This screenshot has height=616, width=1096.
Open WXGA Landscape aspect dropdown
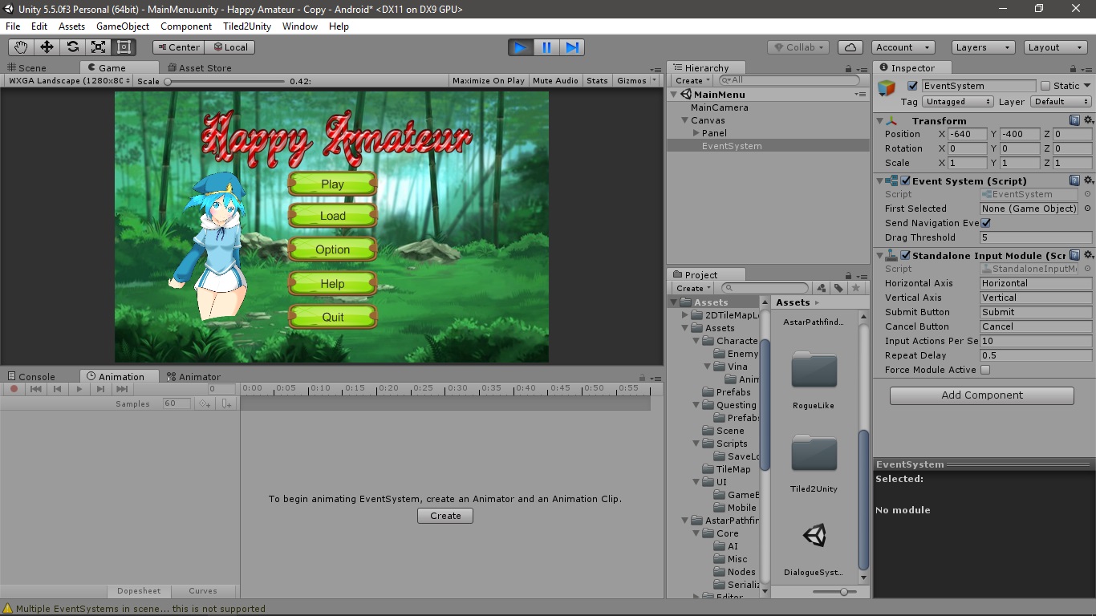tap(67, 80)
